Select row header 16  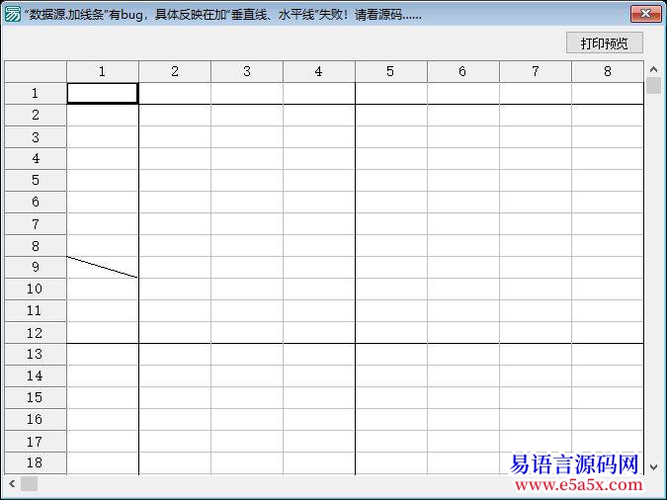pos(36,419)
